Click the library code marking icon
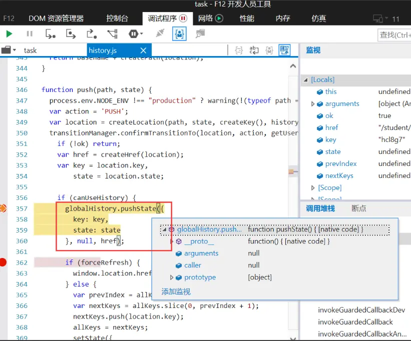This screenshot has width=411, height=341. pyautogui.click(x=269, y=50)
